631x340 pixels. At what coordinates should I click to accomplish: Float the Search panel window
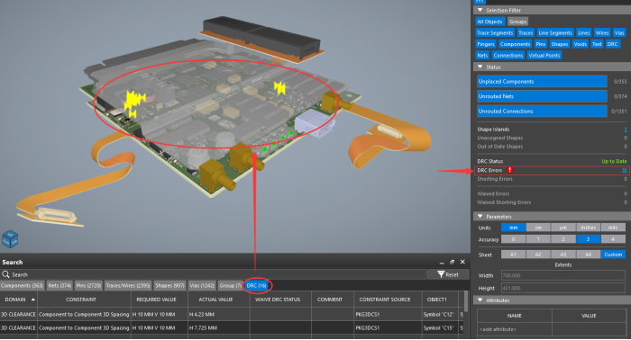point(452,262)
